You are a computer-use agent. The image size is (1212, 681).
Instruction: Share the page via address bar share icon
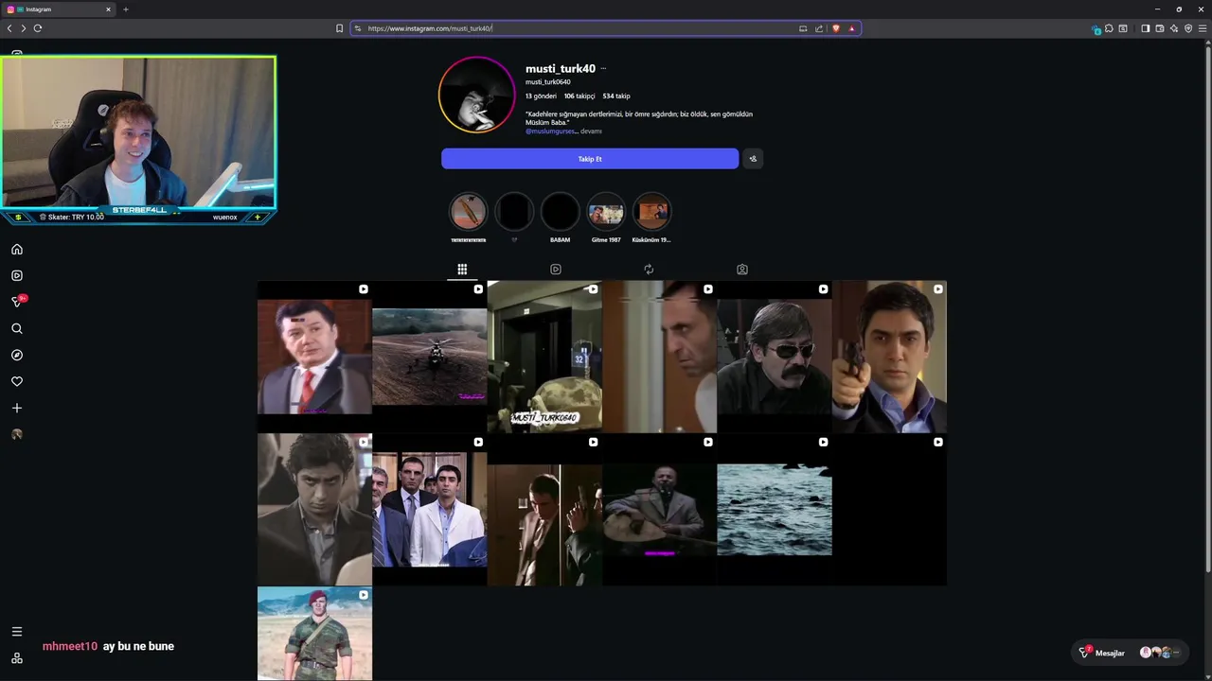coord(819,28)
